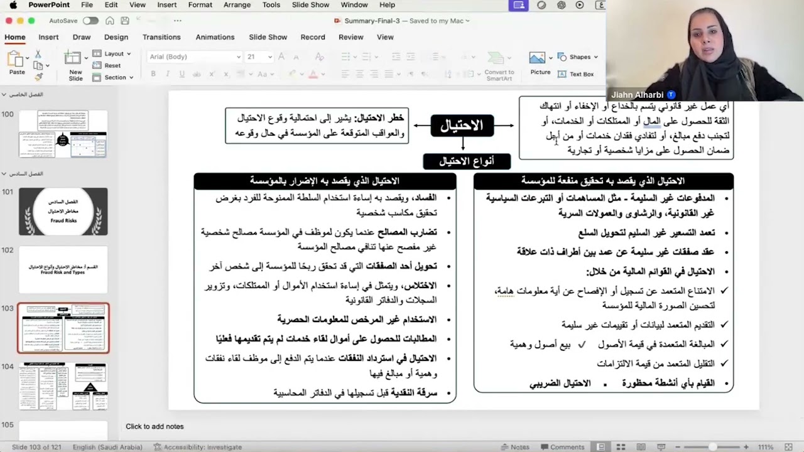Click the Text Box button
804x452 pixels.
click(576, 74)
